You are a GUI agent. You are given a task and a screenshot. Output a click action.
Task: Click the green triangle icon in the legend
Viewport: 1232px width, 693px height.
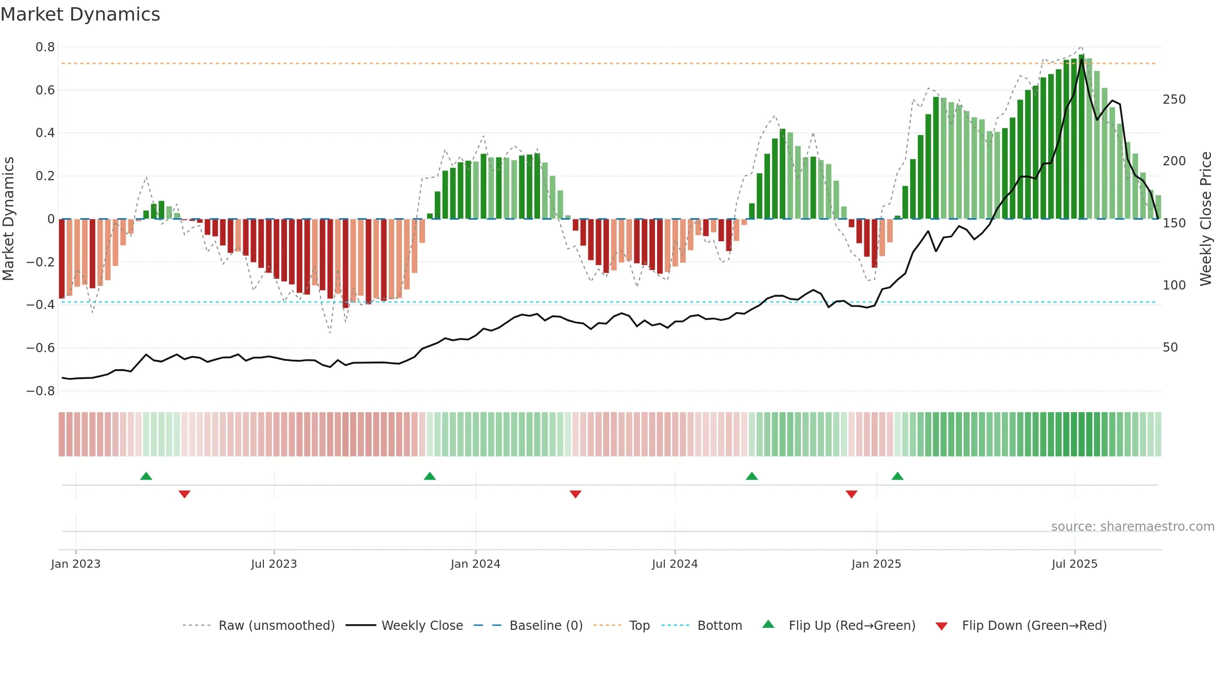tap(768, 624)
